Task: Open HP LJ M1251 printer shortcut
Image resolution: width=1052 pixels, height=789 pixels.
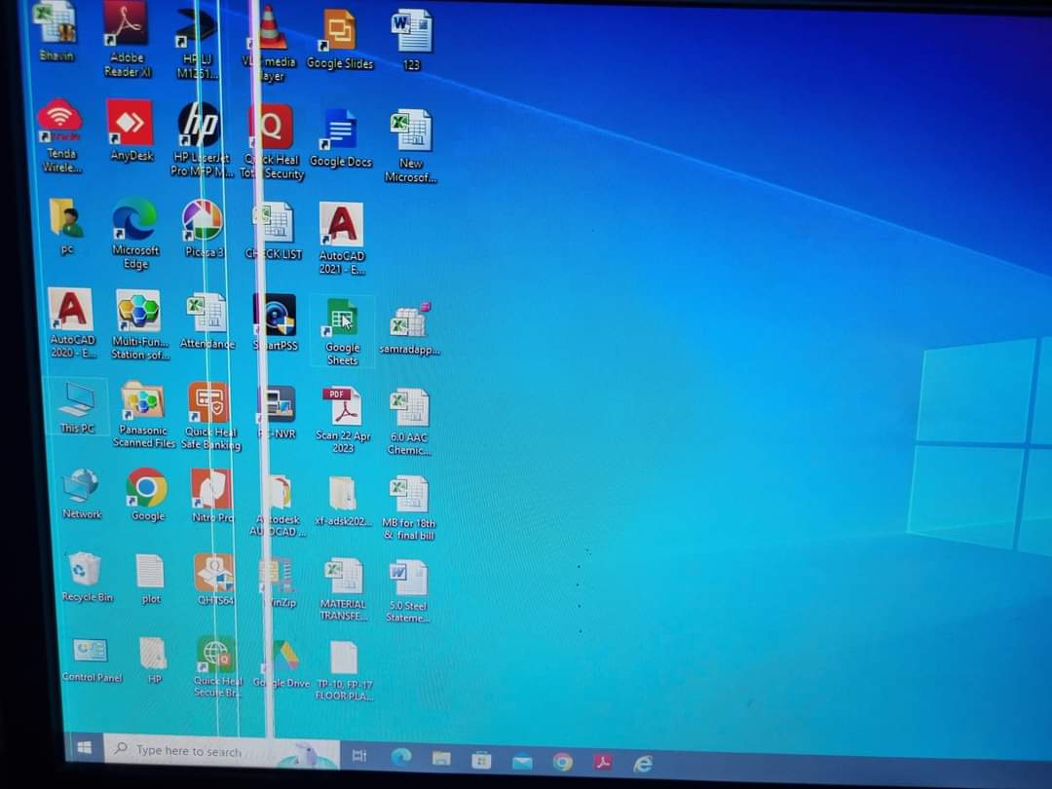Action: tap(197, 42)
